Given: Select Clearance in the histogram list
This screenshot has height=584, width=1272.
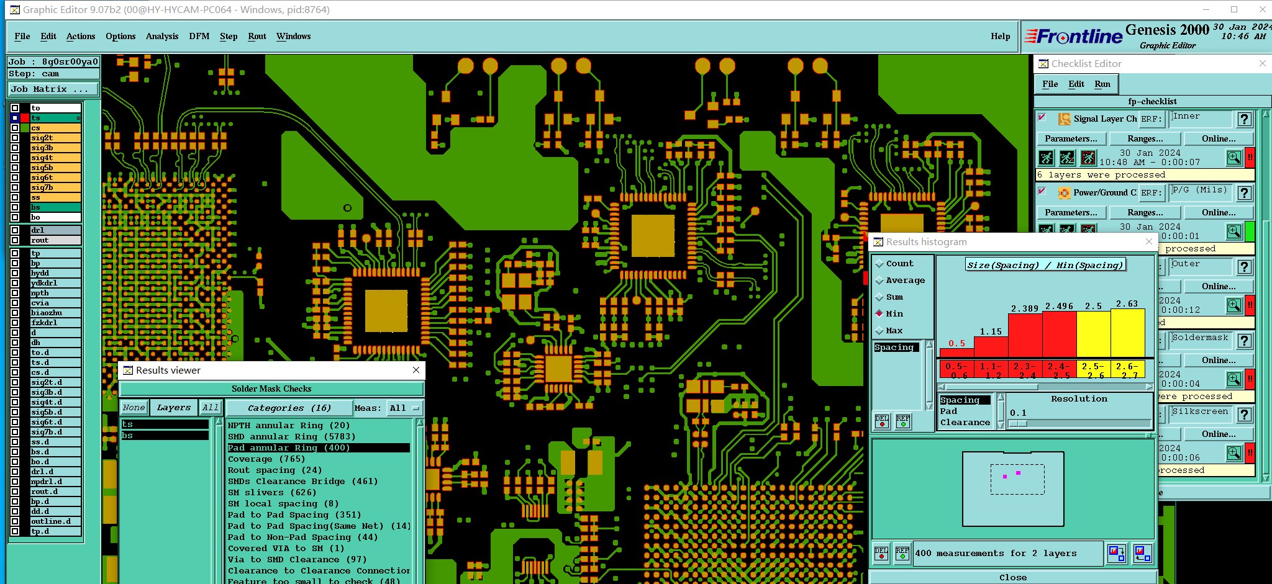Looking at the screenshot, I should point(965,423).
